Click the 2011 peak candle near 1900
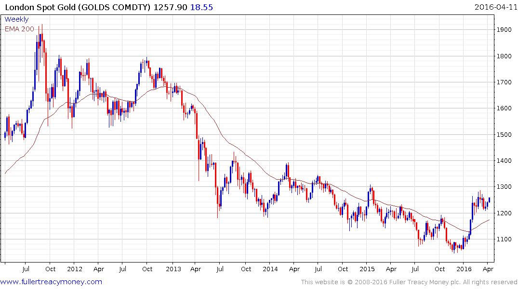Image resolution: width=518 pixels, height=289 pixels. tap(42, 41)
